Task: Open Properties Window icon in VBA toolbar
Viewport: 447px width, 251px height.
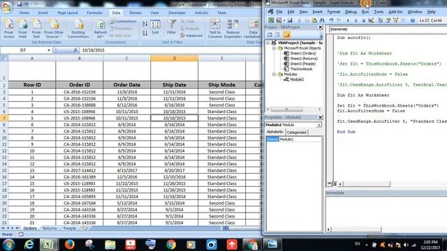Action: click(x=388, y=20)
